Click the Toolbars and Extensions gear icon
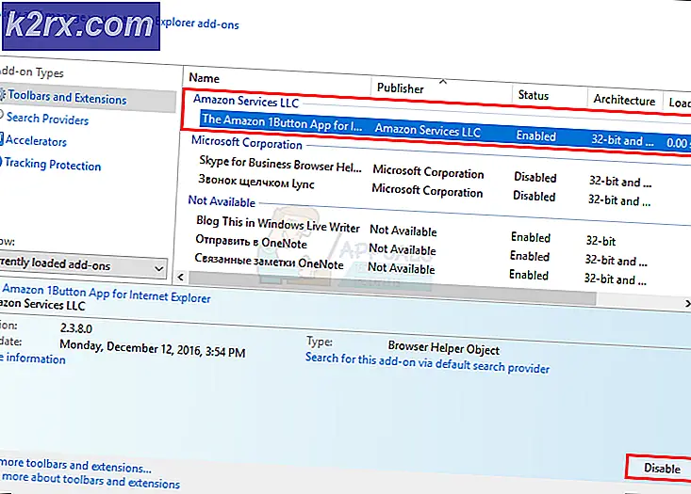Viewport: 691px width, 494px height. 3,94
